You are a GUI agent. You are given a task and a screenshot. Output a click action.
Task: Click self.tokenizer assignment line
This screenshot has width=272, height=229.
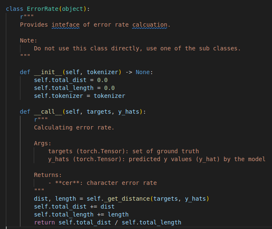coord(80,96)
